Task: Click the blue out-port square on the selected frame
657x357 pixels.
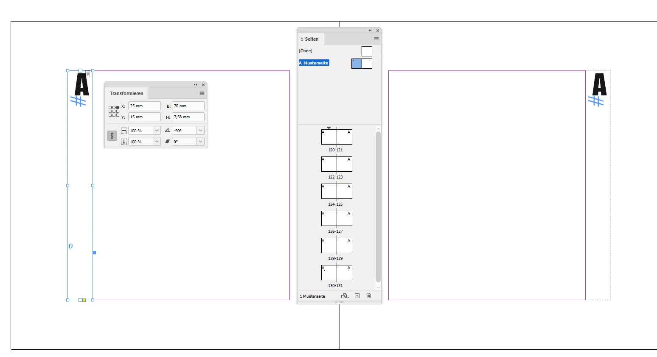Action: point(94,253)
